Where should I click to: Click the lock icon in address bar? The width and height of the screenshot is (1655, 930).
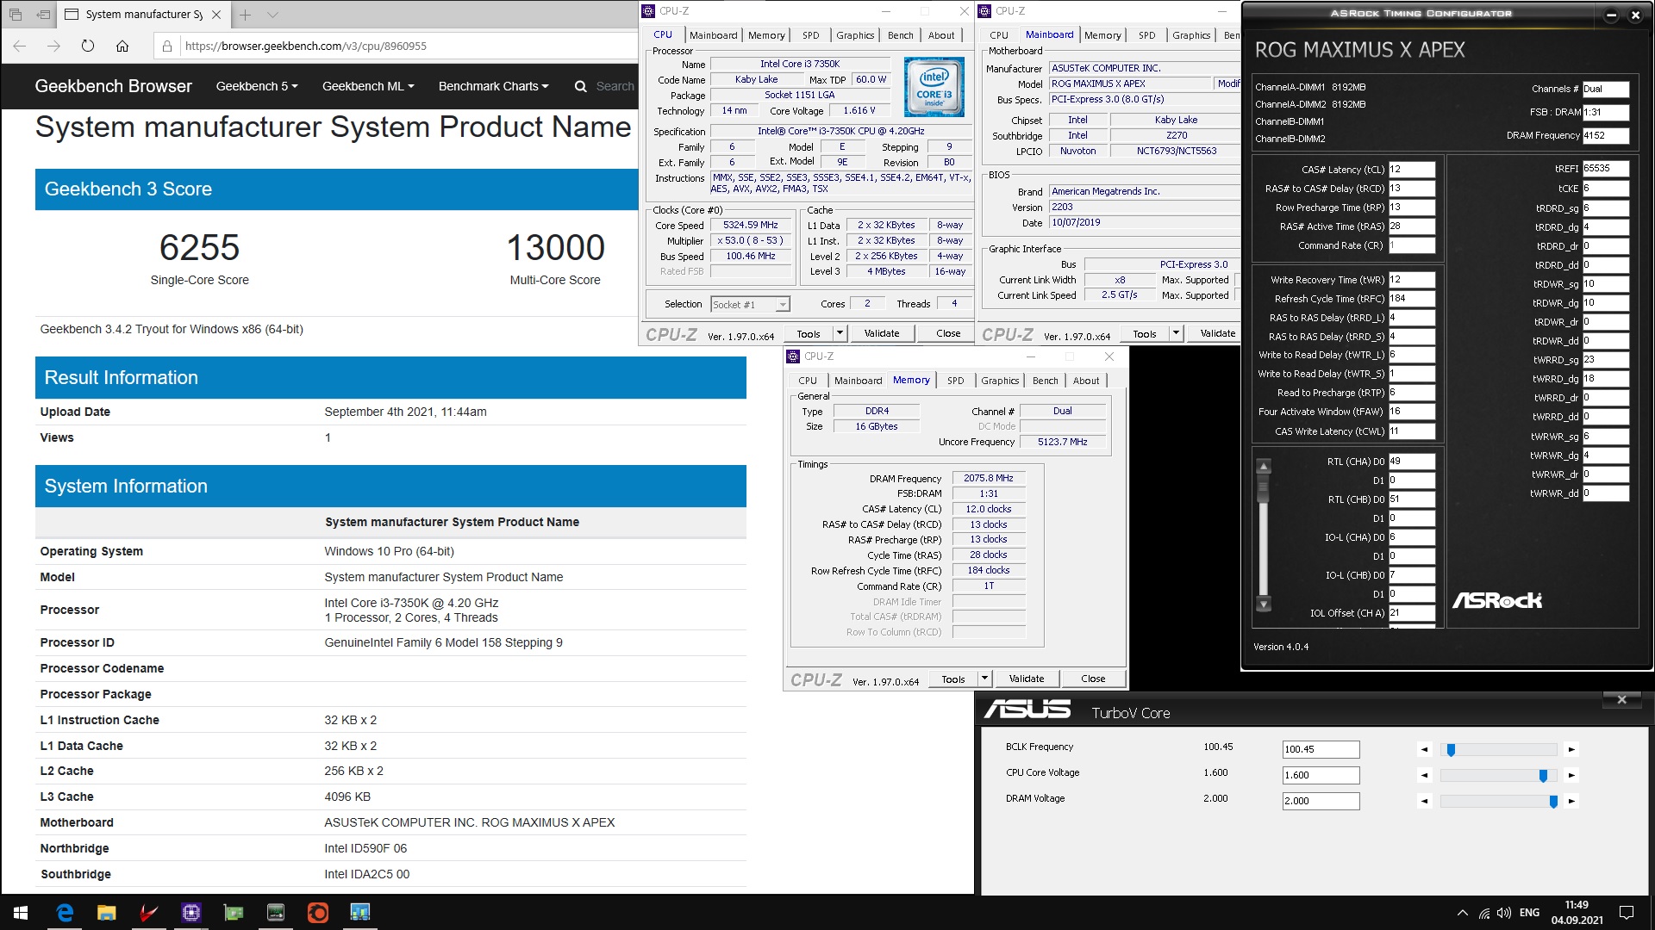pyautogui.click(x=167, y=46)
